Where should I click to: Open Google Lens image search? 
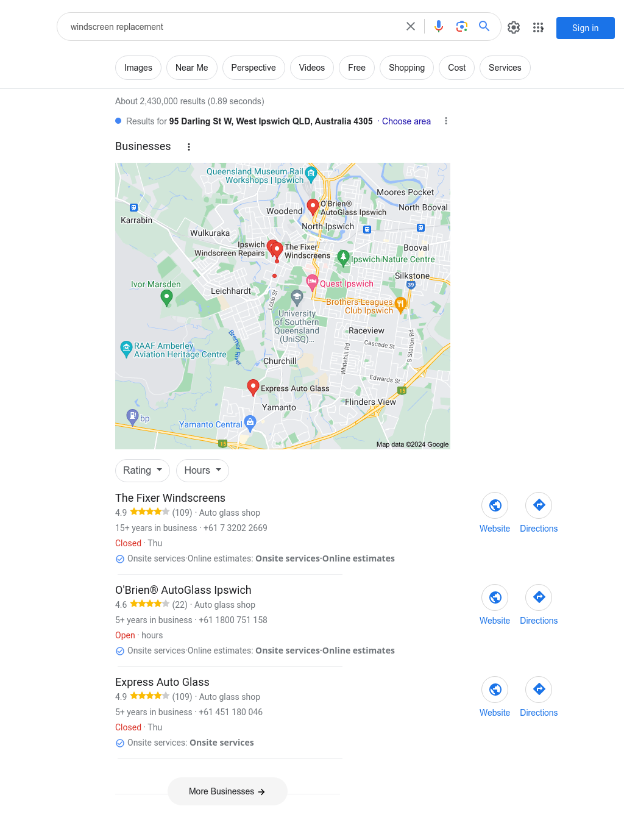click(x=462, y=26)
